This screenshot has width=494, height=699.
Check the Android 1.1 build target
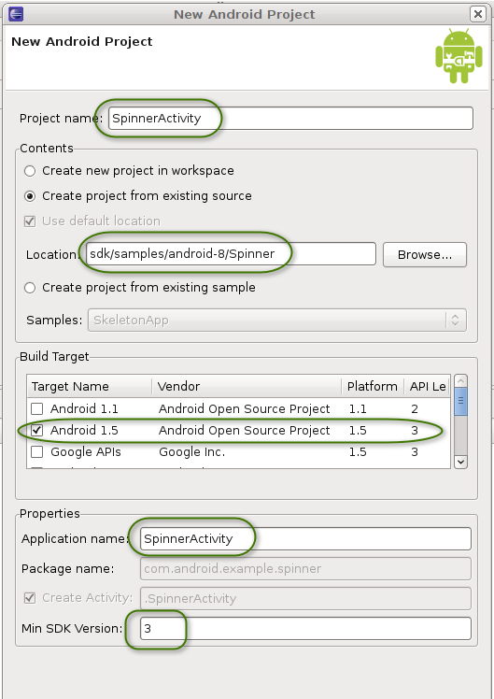tap(37, 408)
